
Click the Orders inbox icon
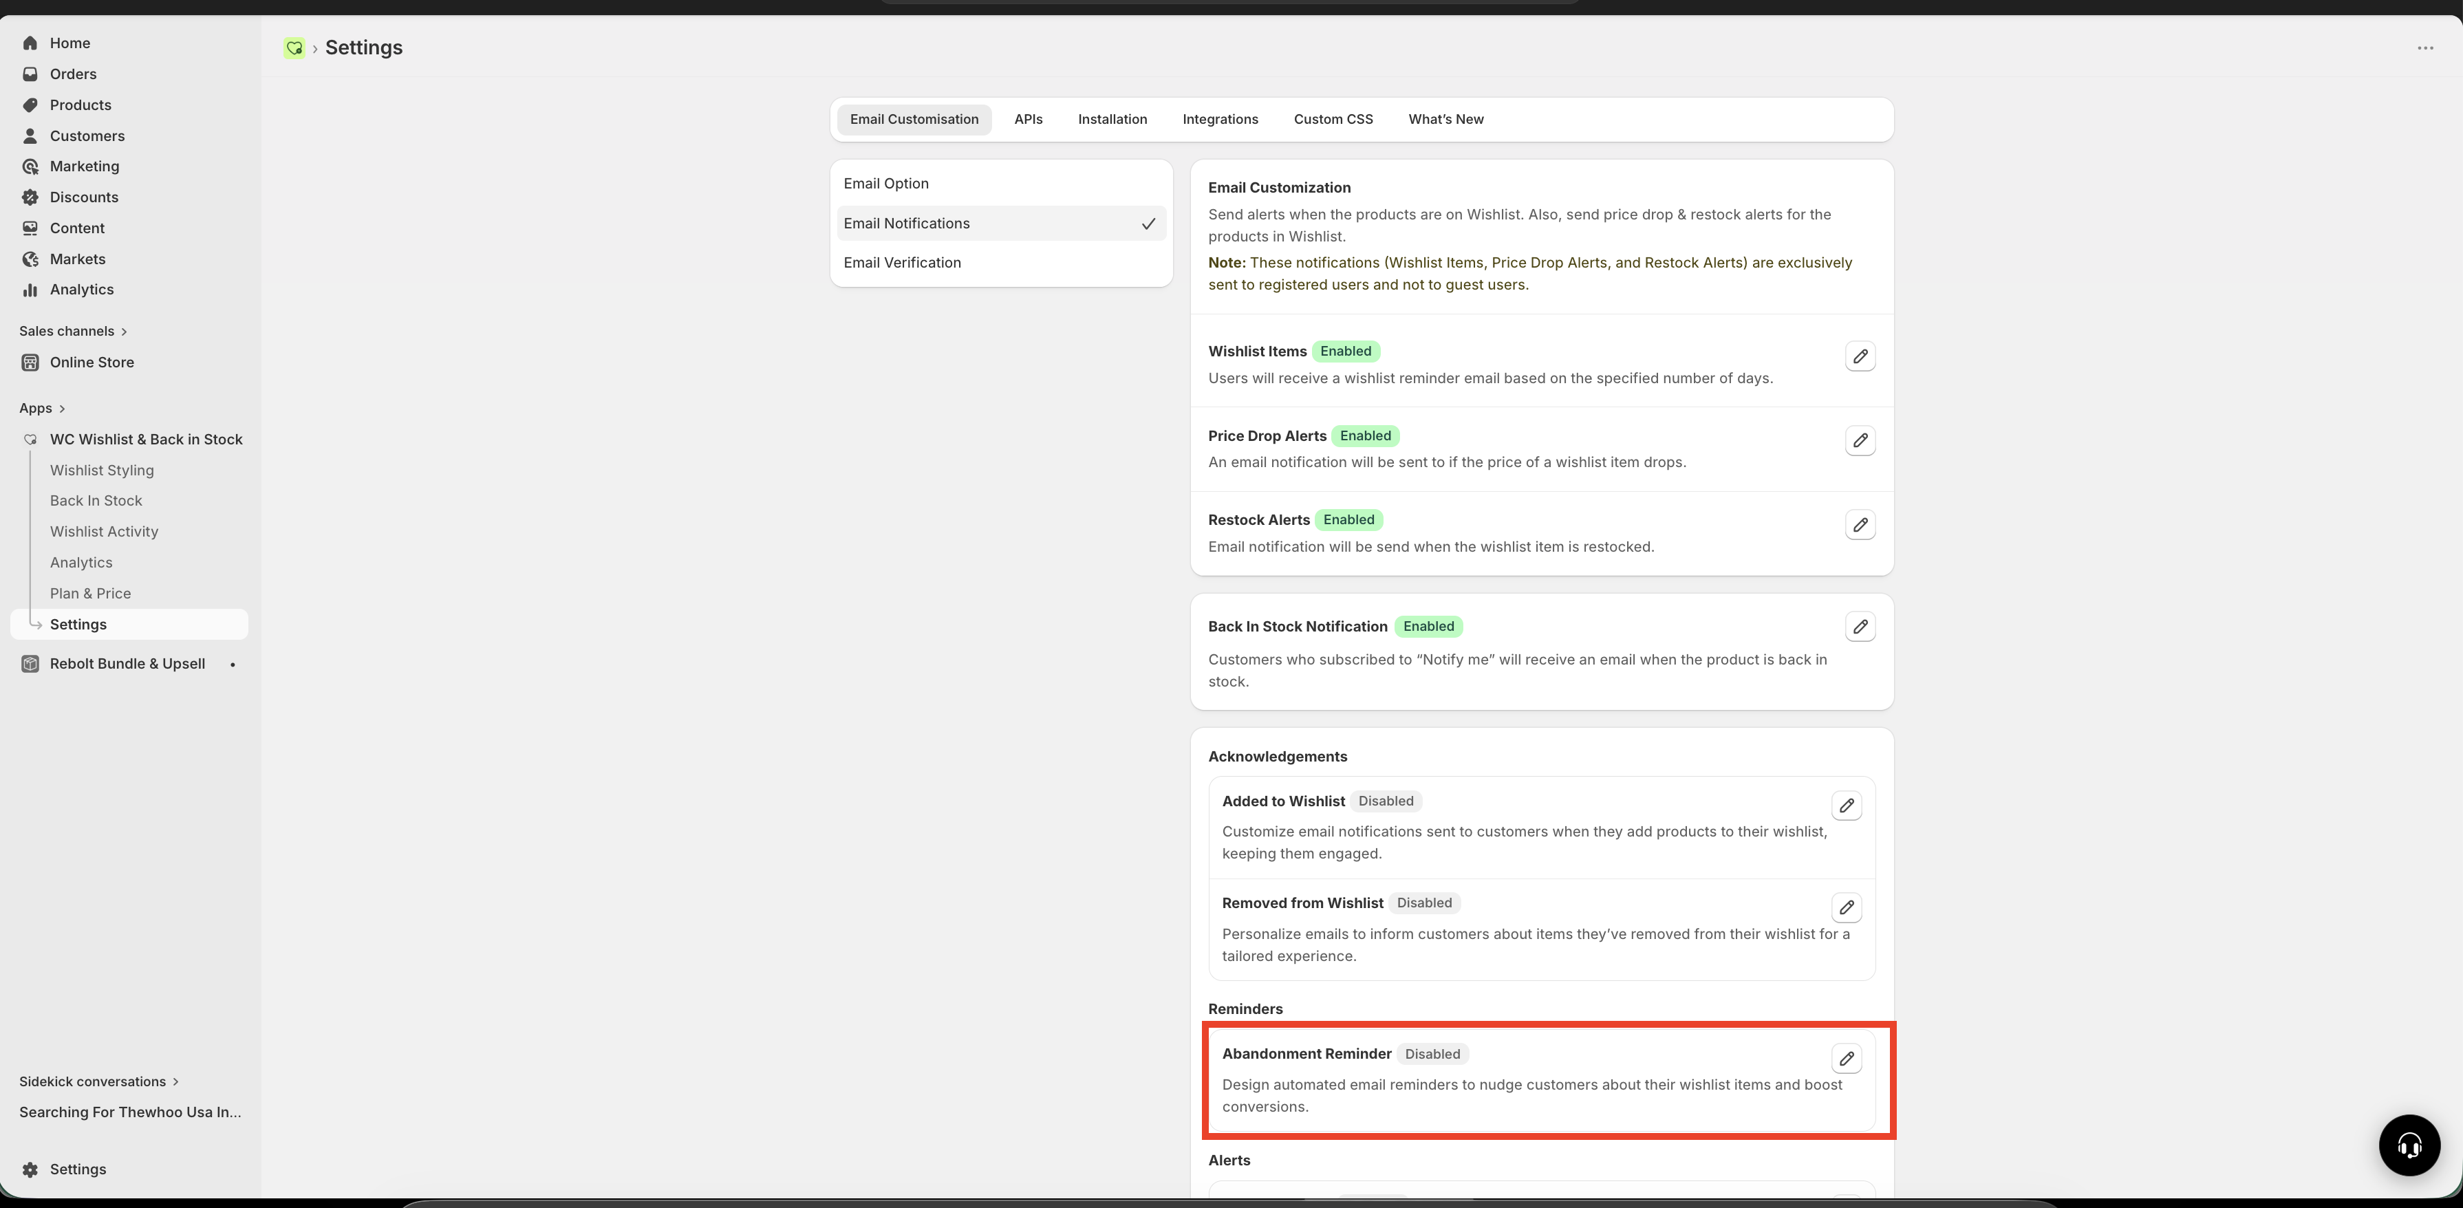pyautogui.click(x=30, y=74)
